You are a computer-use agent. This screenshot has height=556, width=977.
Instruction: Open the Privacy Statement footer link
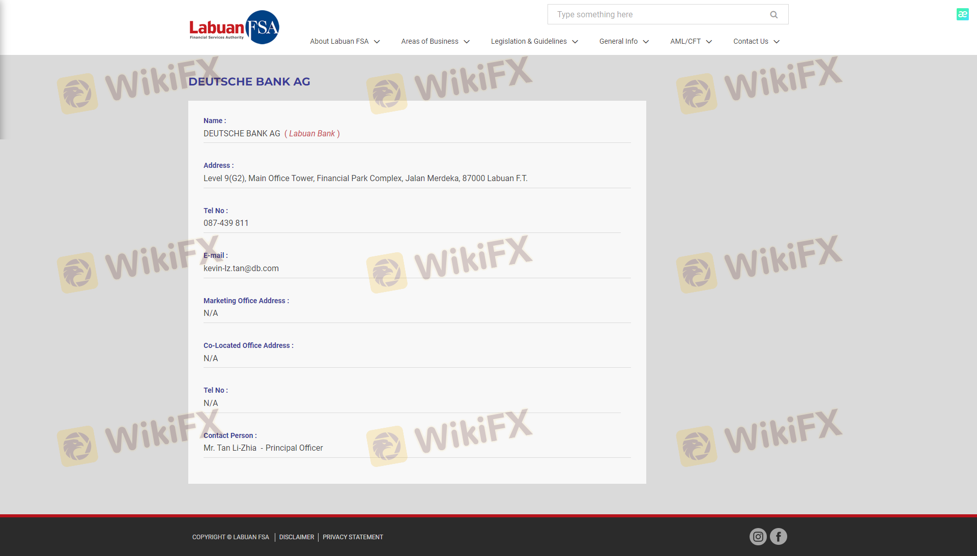tap(353, 537)
